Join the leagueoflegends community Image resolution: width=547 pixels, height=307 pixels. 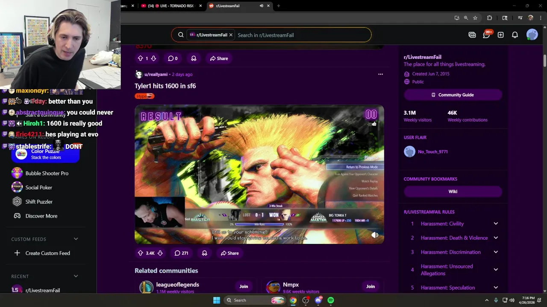pos(244,287)
